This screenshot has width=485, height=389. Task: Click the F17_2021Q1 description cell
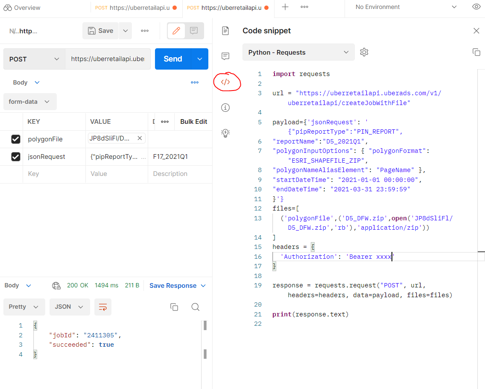coord(180,157)
